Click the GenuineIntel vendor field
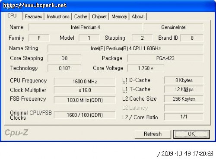 pos(174,27)
